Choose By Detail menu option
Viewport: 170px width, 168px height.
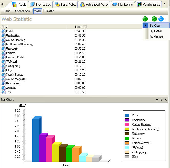point(156,31)
